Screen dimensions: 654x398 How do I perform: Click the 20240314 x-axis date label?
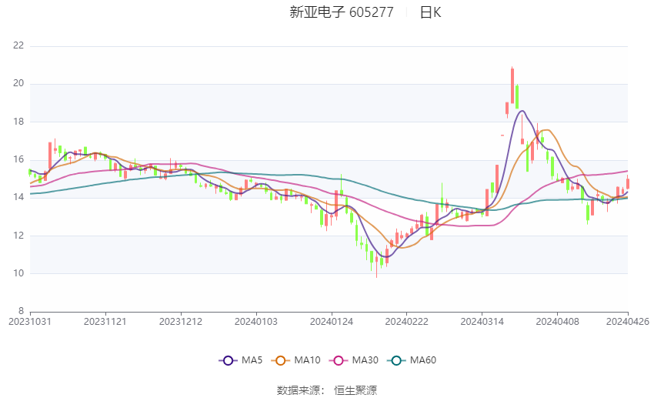click(482, 322)
